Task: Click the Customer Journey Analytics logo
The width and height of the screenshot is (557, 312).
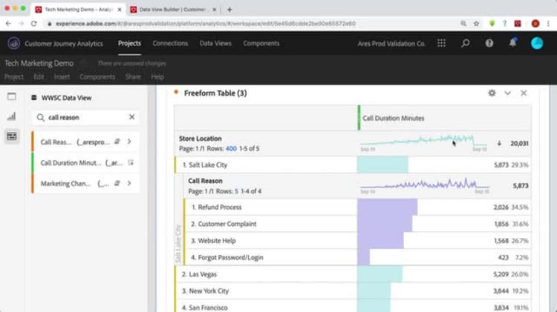Action: [14, 43]
